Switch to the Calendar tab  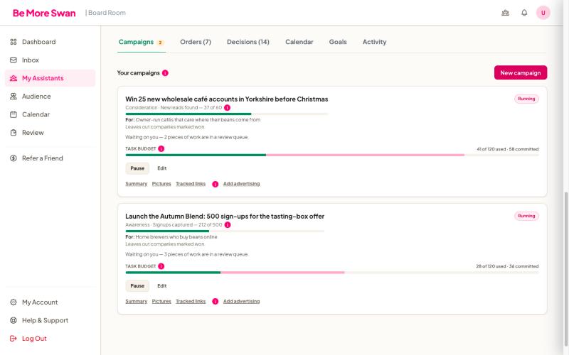click(x=299, y=42)
